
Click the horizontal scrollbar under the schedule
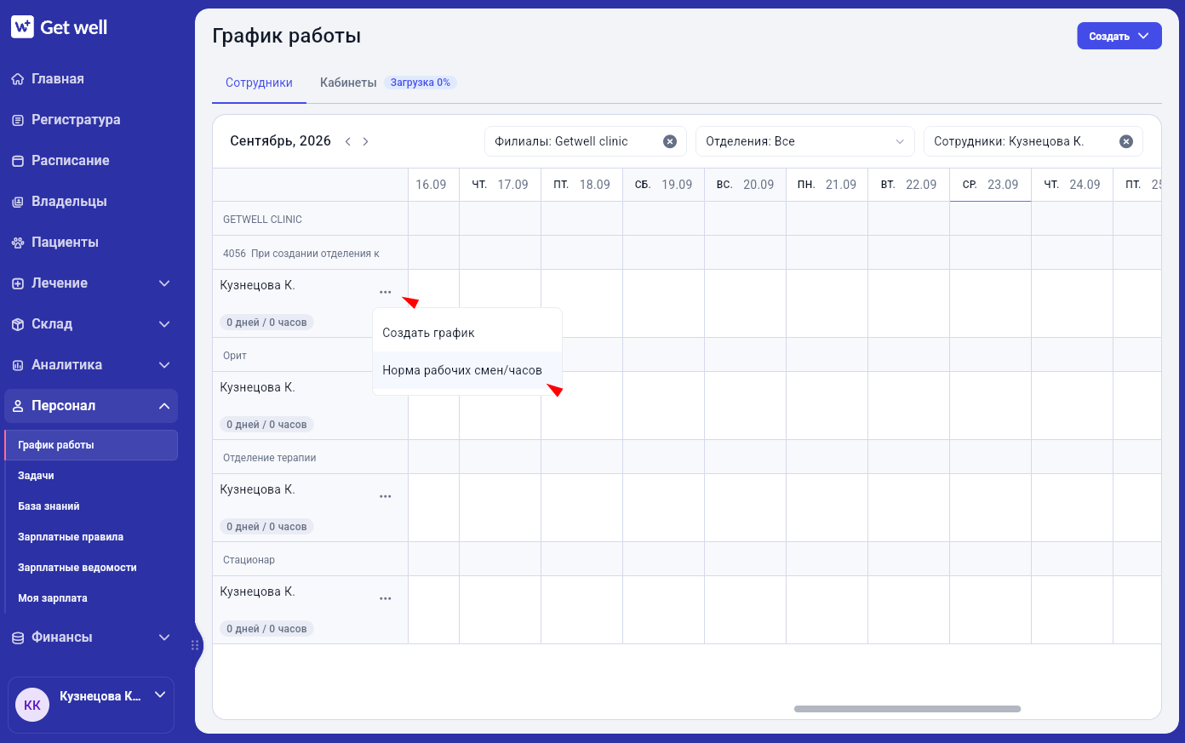pyautogui.click(x=907, y=709)
